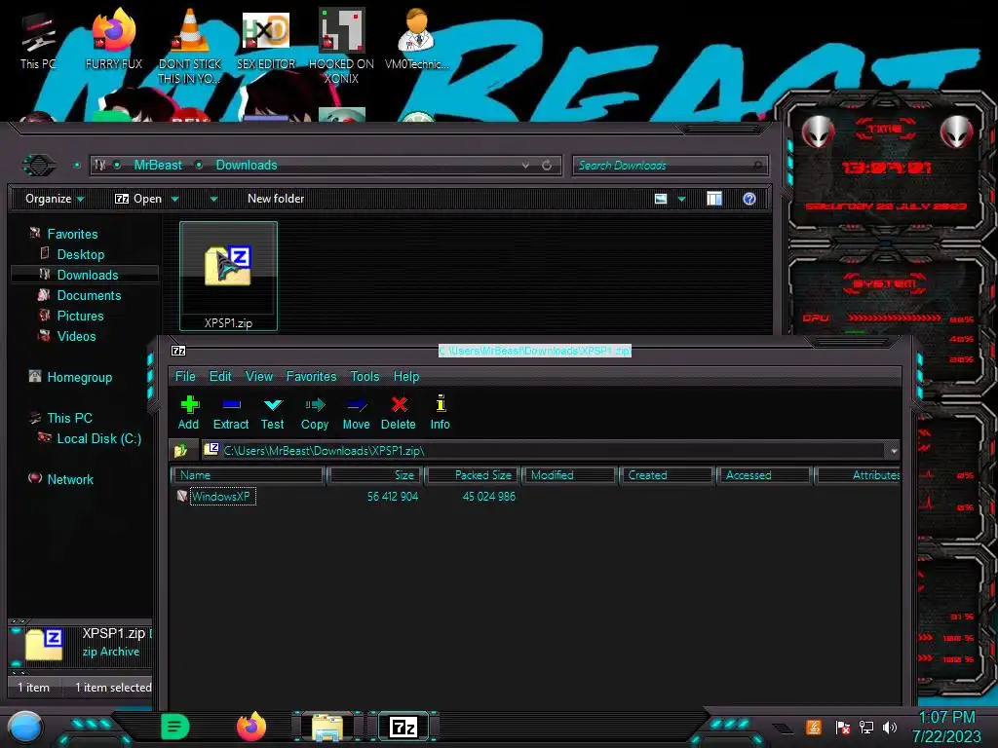Click the FURRY FUX Firefox desktop icon

[x=114, y=38]
